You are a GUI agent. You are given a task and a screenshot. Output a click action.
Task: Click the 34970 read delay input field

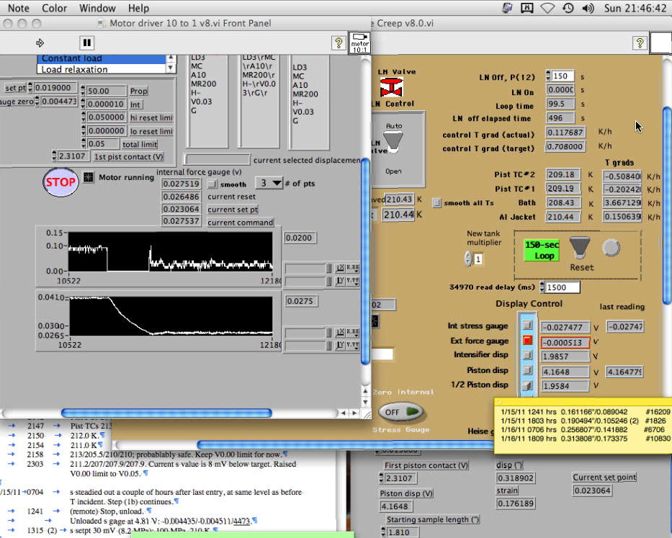coord(563,287)
